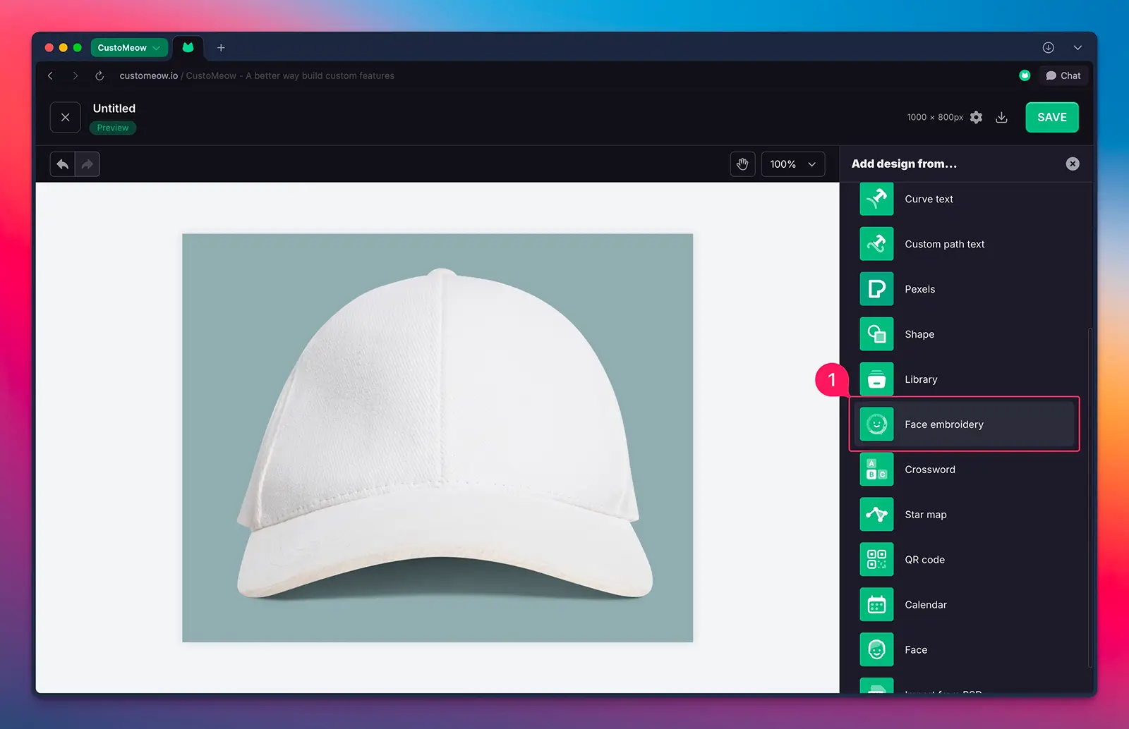
Task: Click the Pexels label
Action: (919, 289)
